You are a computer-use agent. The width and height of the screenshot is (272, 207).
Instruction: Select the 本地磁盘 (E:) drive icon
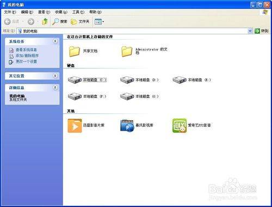(x=180, y=80)
